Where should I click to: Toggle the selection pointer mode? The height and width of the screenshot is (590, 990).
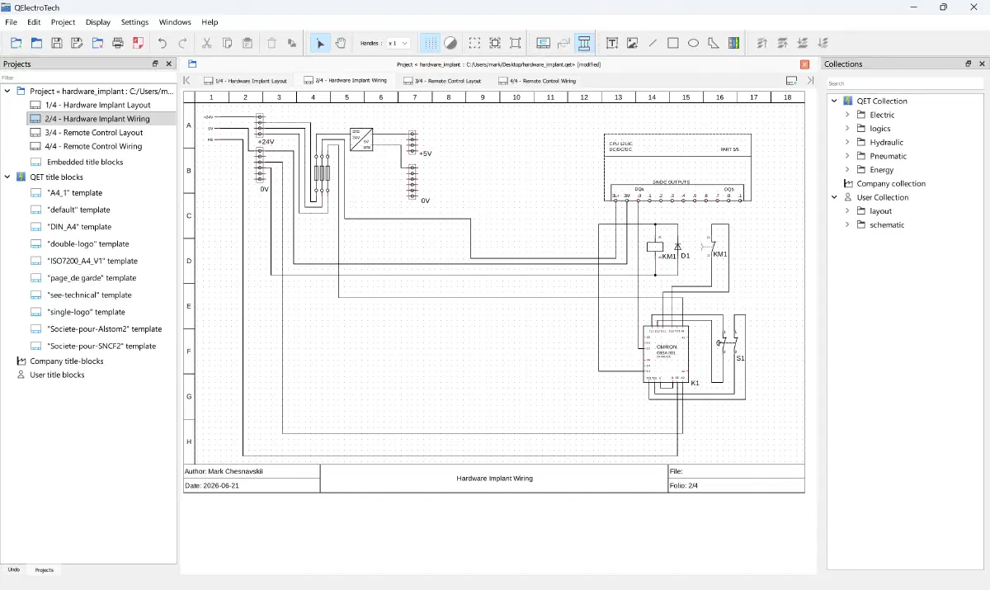(320, 43)
